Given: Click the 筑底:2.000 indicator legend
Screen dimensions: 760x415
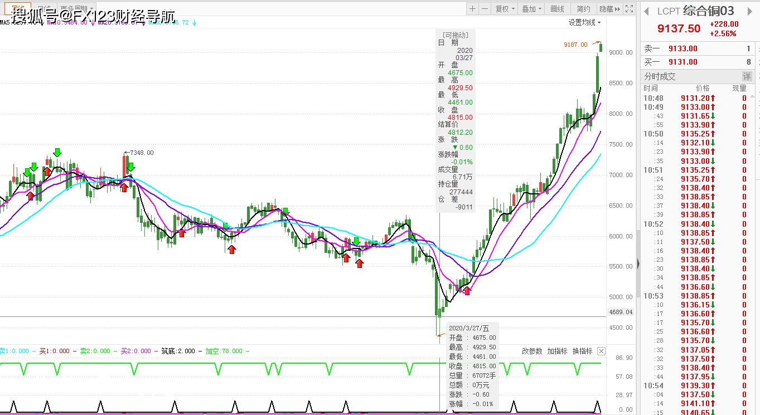Looking at the screenshot, I should pos(178,351).
